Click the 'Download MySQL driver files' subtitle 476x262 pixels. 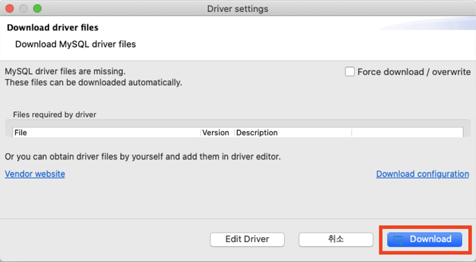(75, 44)
